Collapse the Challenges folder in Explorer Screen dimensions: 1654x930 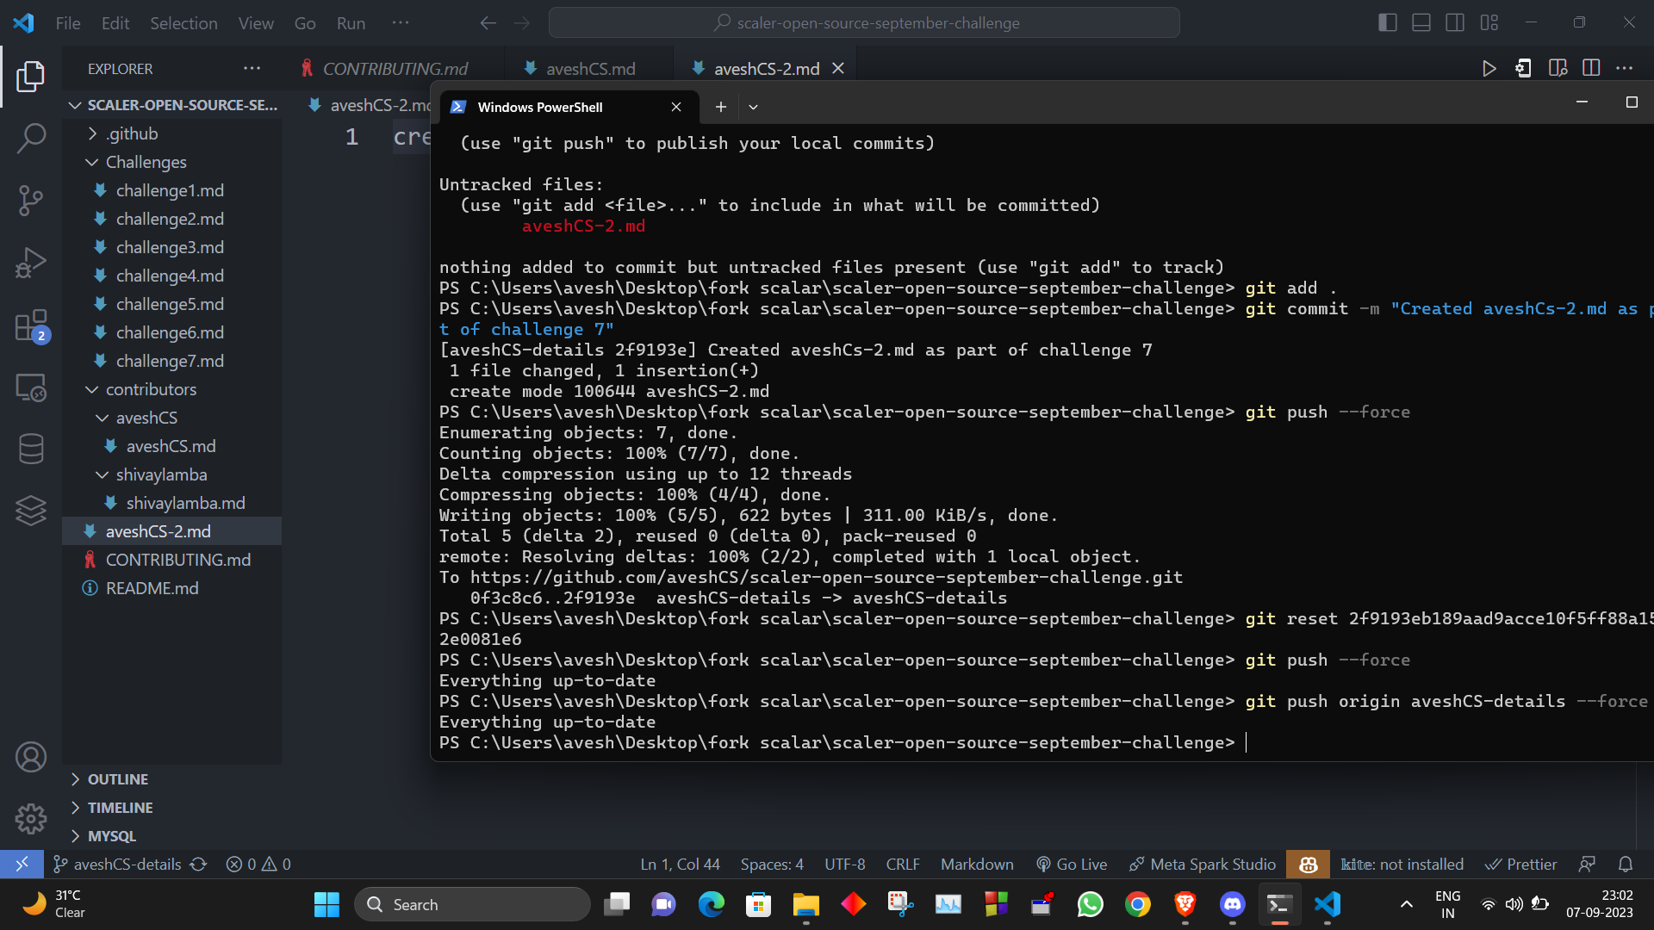click(92, 162)
